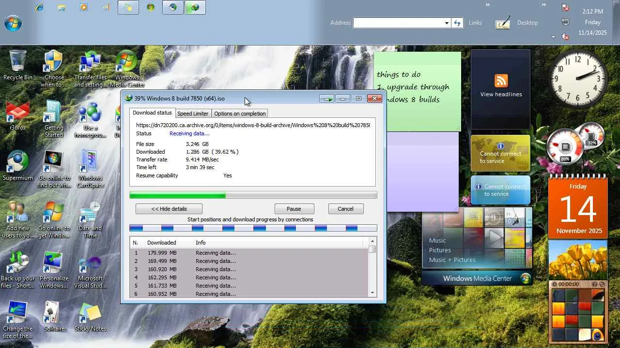Screen dimensions: 620x348
Task: Launch Windows Media Center from gadget bar
Action: (477, 278)
